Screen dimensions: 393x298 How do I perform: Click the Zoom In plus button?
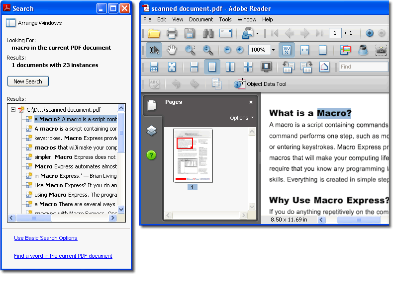(240, 50)
